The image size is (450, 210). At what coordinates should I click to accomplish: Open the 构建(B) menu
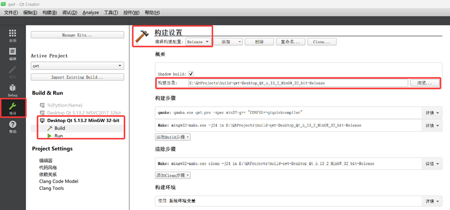[x=49, y=12]
